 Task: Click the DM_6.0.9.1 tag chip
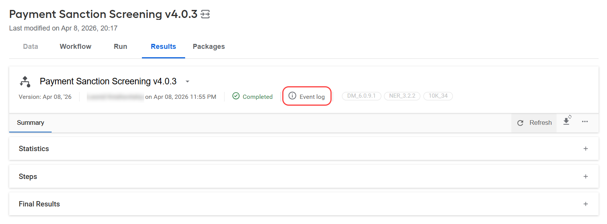tap(361, 96)
